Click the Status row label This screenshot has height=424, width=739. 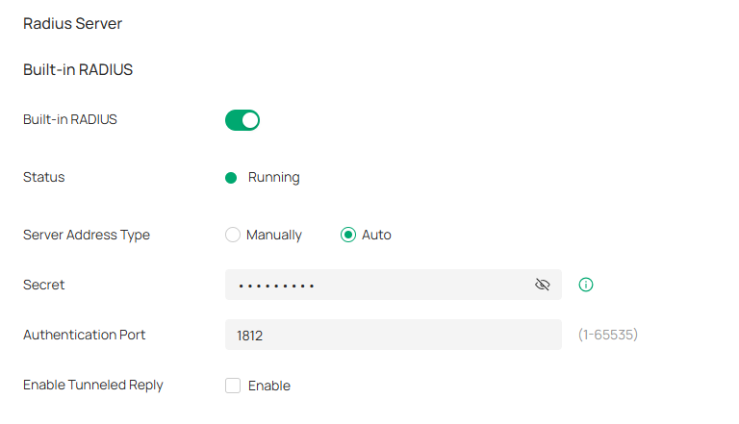point(44,177)
